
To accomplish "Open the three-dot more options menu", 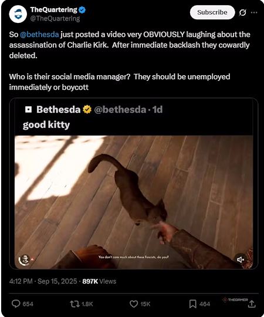I will (x=254, y=12).
